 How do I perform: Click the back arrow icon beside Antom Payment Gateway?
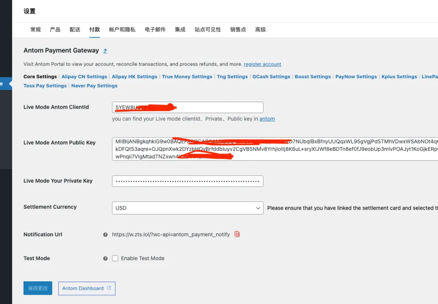105,51
